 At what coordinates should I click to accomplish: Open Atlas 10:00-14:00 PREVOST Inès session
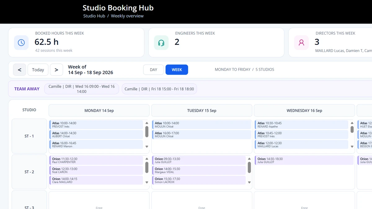coord(96,125)
